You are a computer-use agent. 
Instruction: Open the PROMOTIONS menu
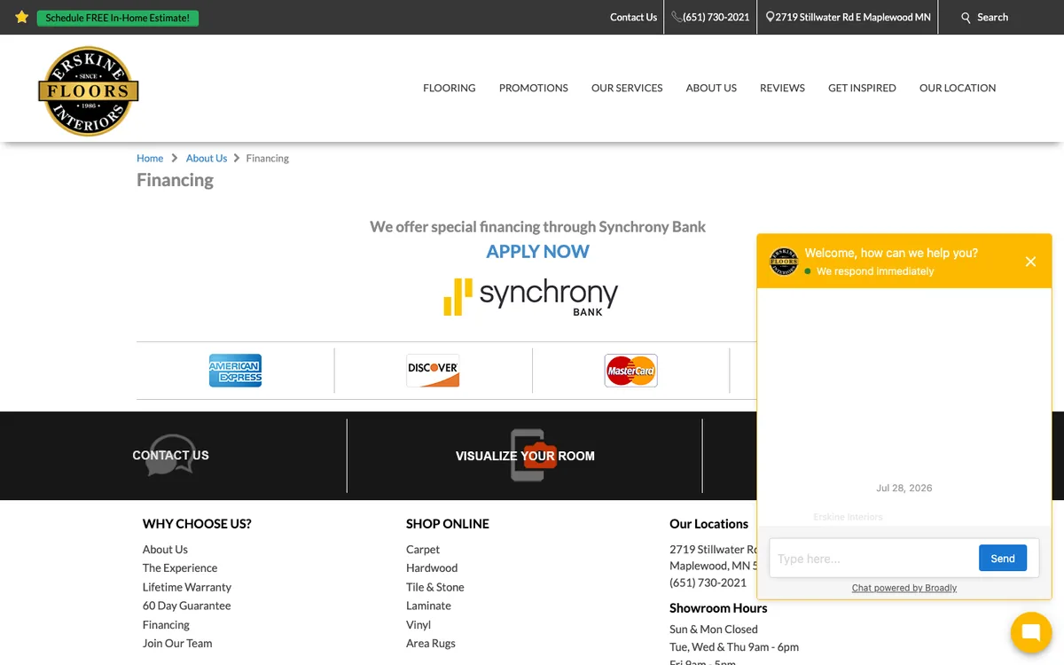pyautogui.click(x=534, y=88)
